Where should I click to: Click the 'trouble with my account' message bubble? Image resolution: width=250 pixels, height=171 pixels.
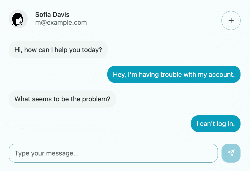coord(174,74)
